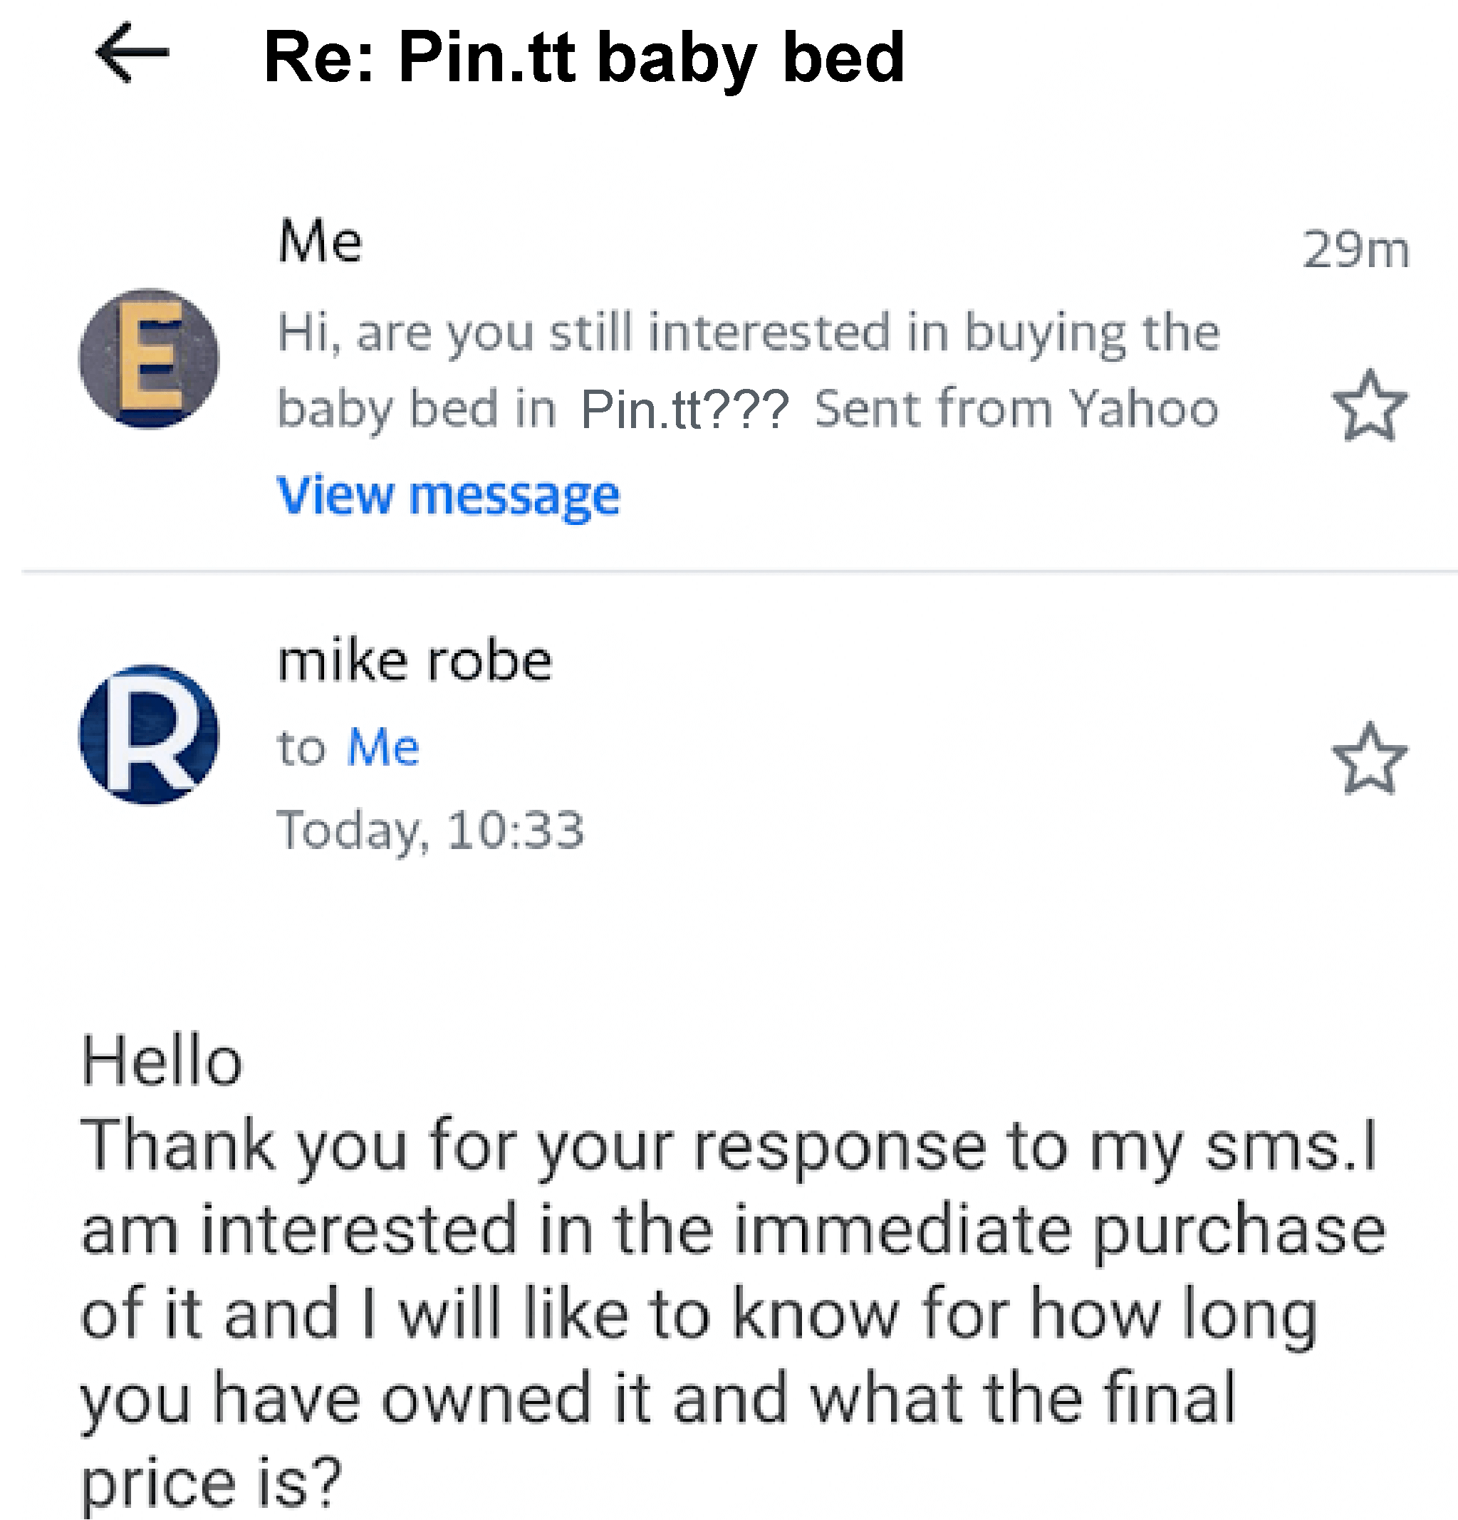The height and width of the screenshot is (1520, 1458).
Task: Select the mike robe sender name
Action: tap(415, 662)
